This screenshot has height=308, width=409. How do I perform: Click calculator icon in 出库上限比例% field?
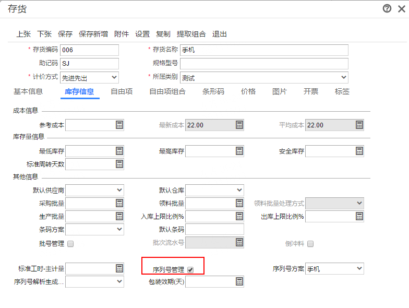point(359,216)
